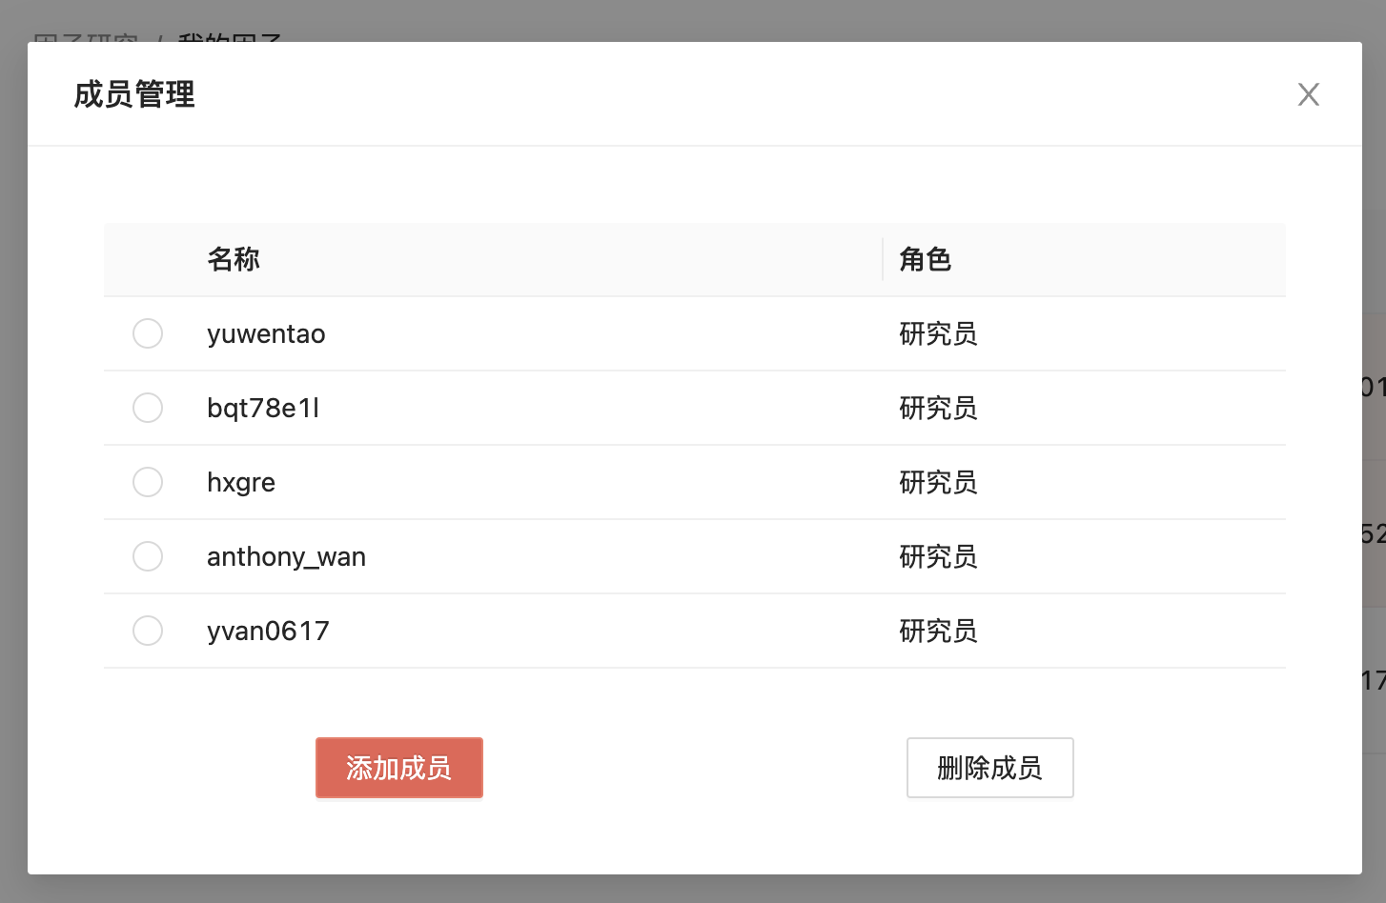Choose the hxgre member radio button

(148, 482)
